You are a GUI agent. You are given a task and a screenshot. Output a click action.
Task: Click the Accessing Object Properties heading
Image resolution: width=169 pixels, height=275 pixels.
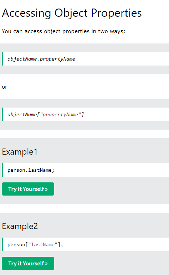(x=72, y=13)
